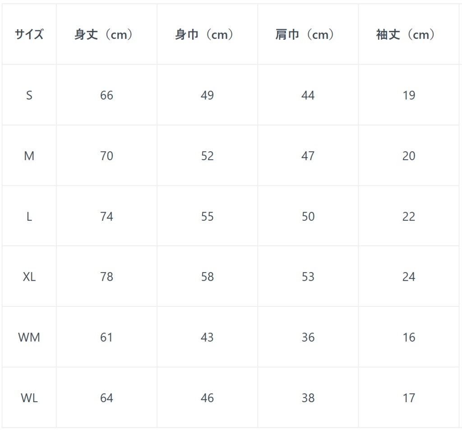Click the WM length value 61

(x=106, y=337)
